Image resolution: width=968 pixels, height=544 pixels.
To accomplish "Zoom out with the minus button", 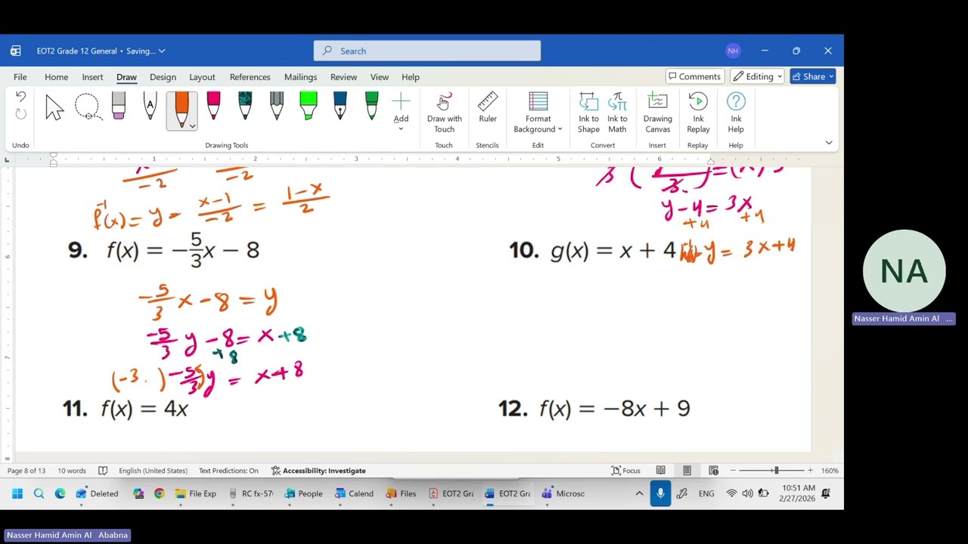I will coord(733,471).
